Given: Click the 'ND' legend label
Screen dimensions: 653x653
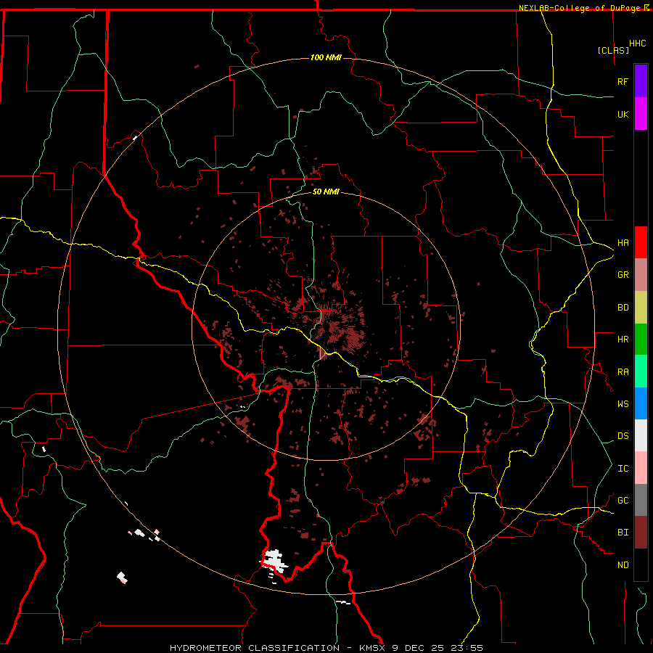Looking at the screenshot, I should pos(623,565).
